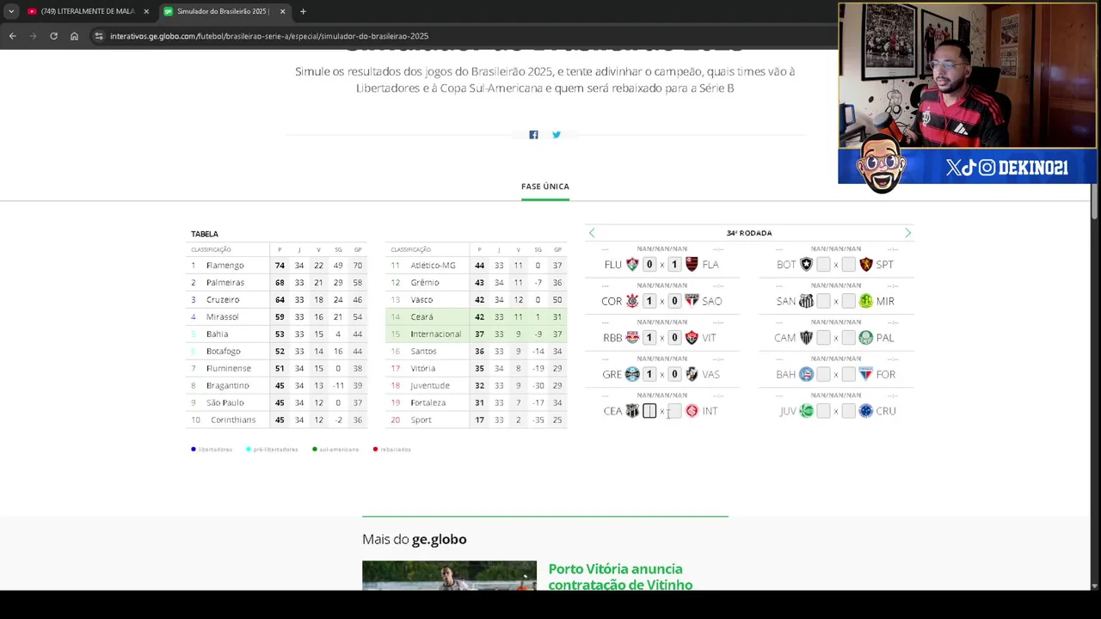The height and width of the screenshot is (619, 1101).
Task: Click the Flamengo row in the standings table
Action: point(278,265)
